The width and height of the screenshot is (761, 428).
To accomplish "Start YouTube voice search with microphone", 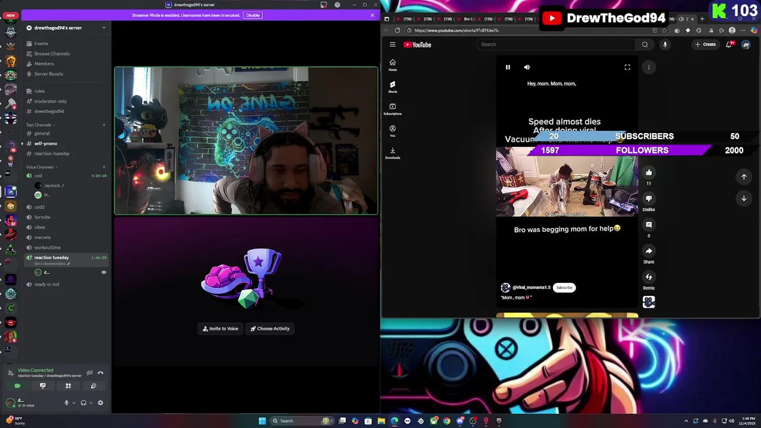I will pyautogui.click(x=665, y=45).
